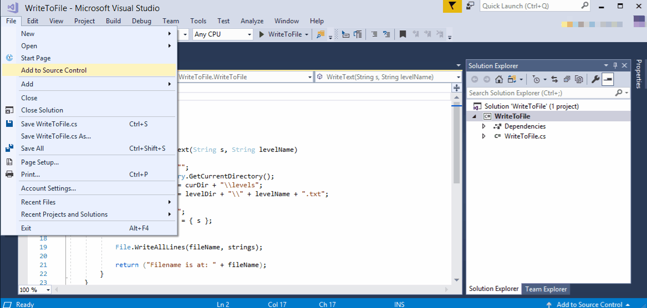Click the feedback smiley icon in title bar
The height and width of the screenshot is (308, 647).
point(470,6)
